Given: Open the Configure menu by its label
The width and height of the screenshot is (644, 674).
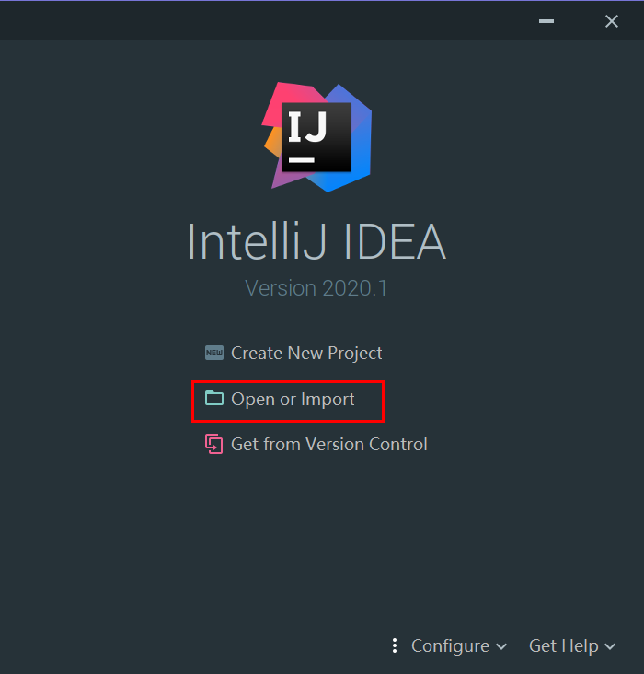Looking at the screenshot, I should (x=450, y=645).
